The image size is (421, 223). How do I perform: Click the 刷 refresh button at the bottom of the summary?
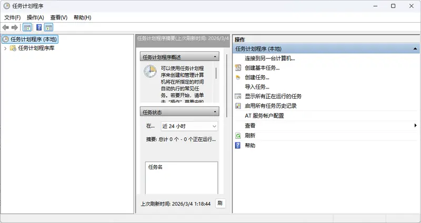[220, 203]
